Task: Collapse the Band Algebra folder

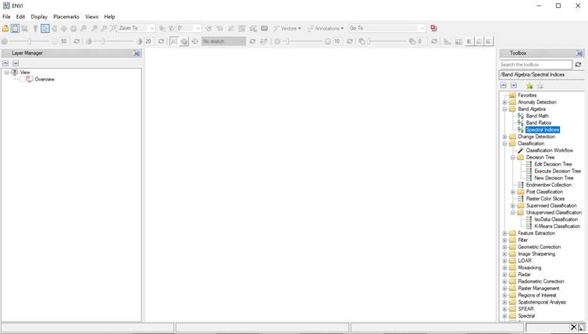Action: [x=504, y=109]
